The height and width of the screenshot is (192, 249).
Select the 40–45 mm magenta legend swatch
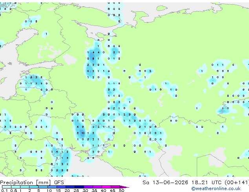click(x=106, y=187)
